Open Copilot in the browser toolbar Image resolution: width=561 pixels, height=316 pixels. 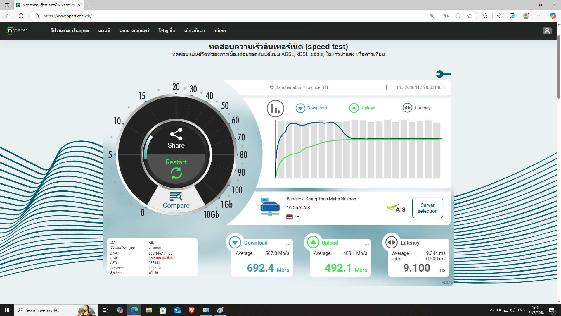[x=553, y=16]
